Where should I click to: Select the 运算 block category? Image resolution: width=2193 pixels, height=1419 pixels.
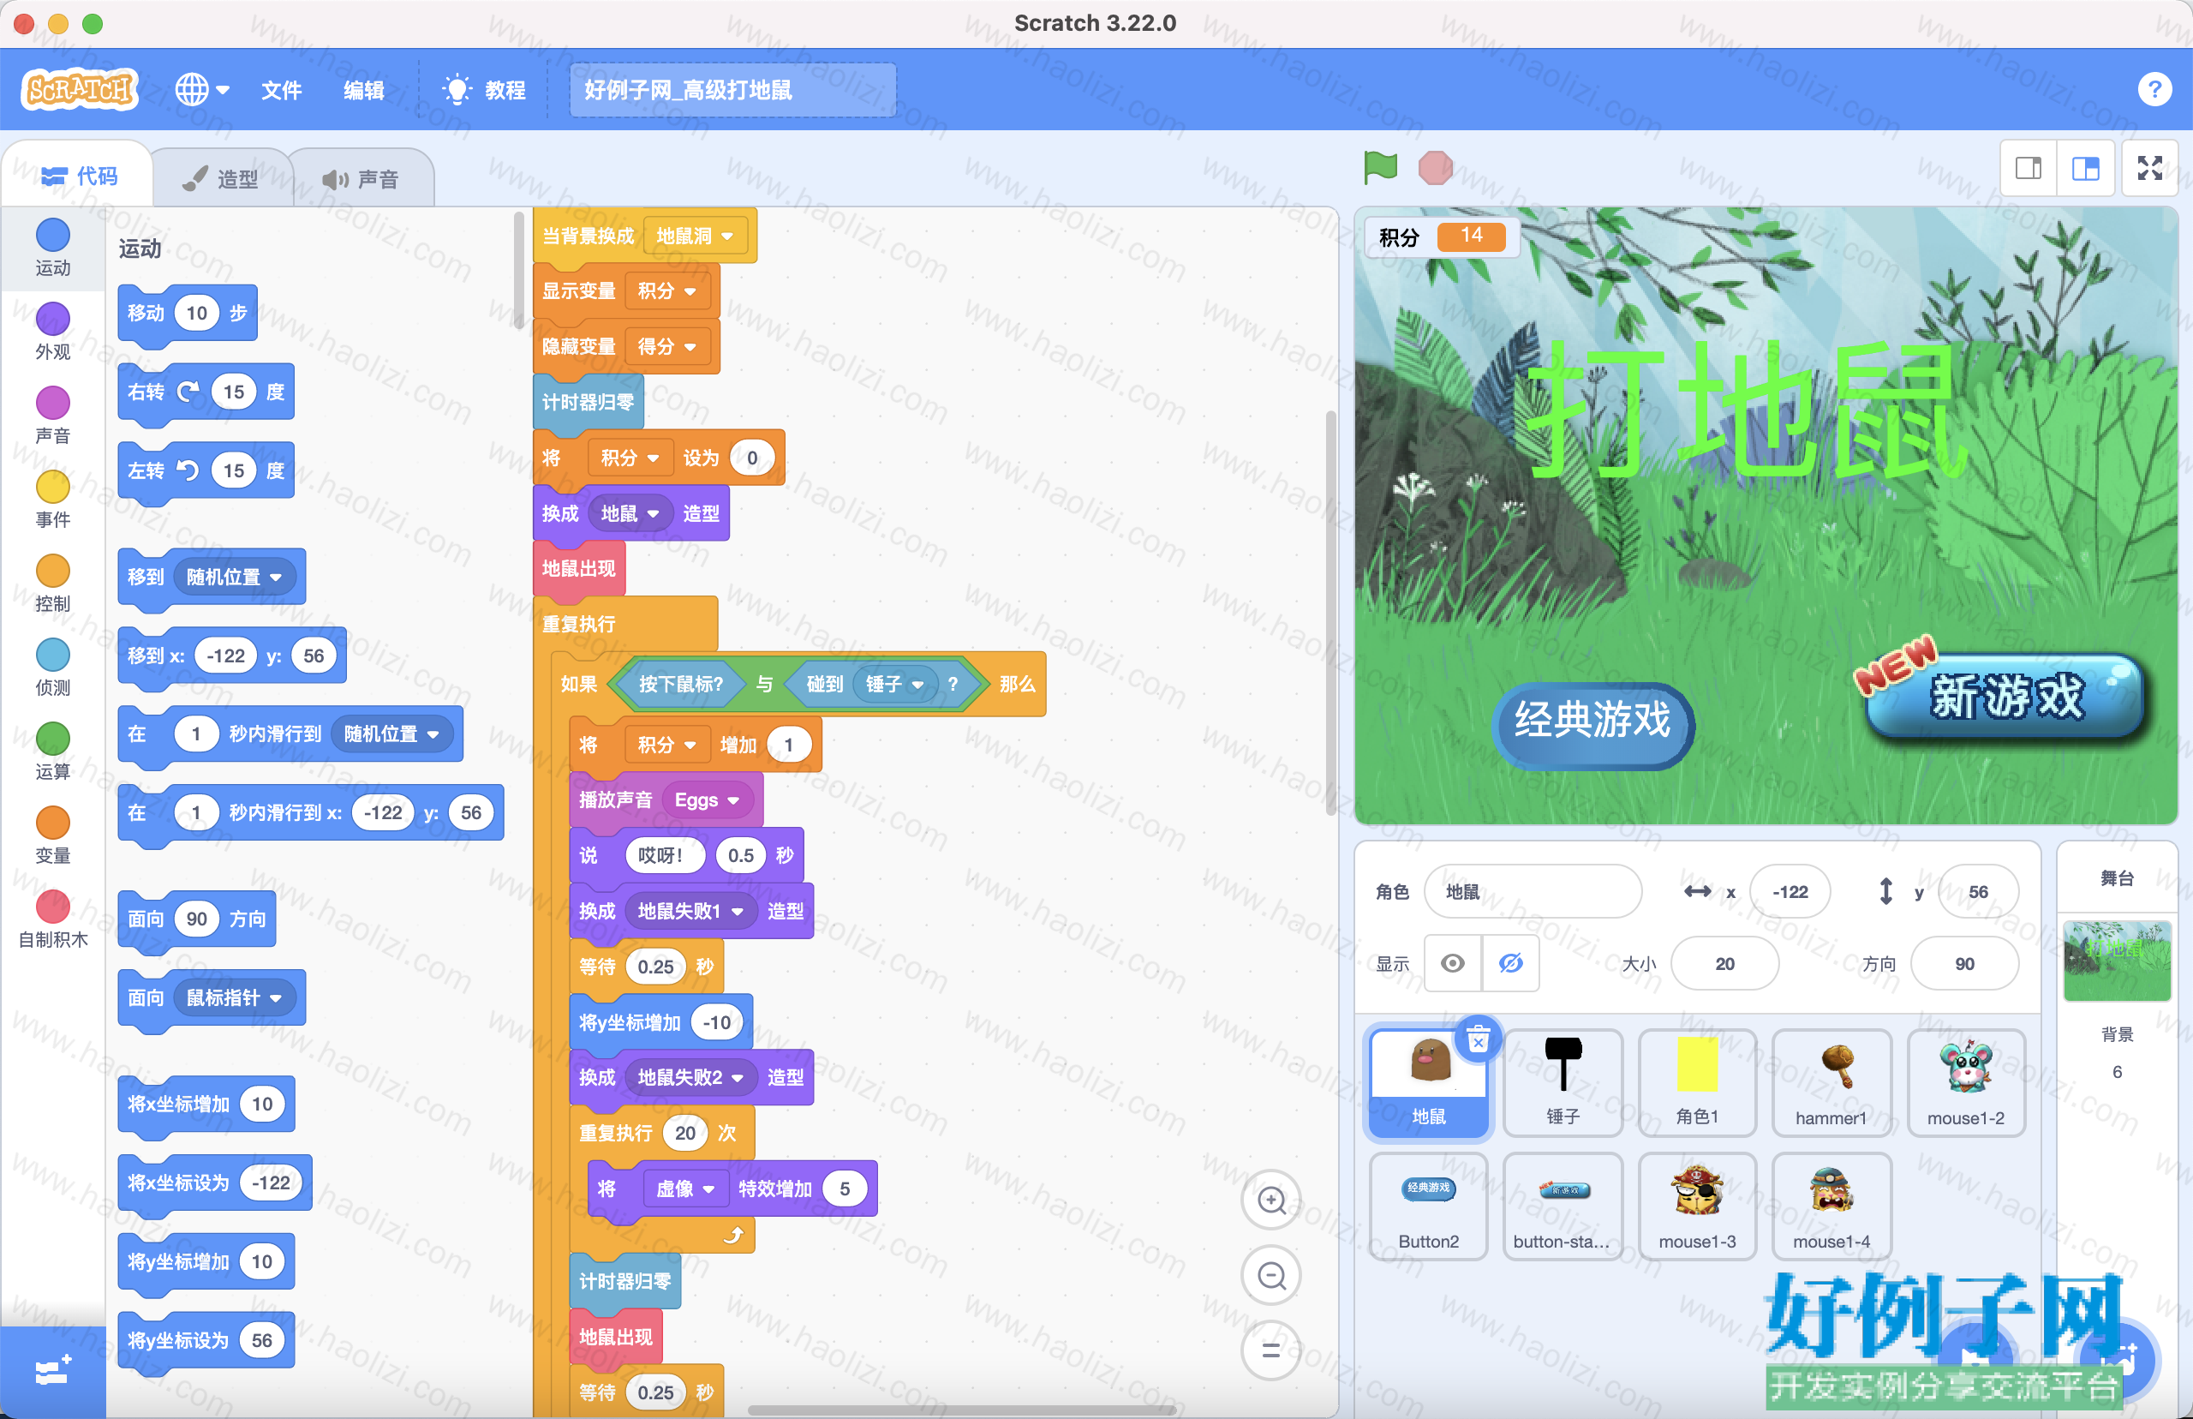pos(52,750)
